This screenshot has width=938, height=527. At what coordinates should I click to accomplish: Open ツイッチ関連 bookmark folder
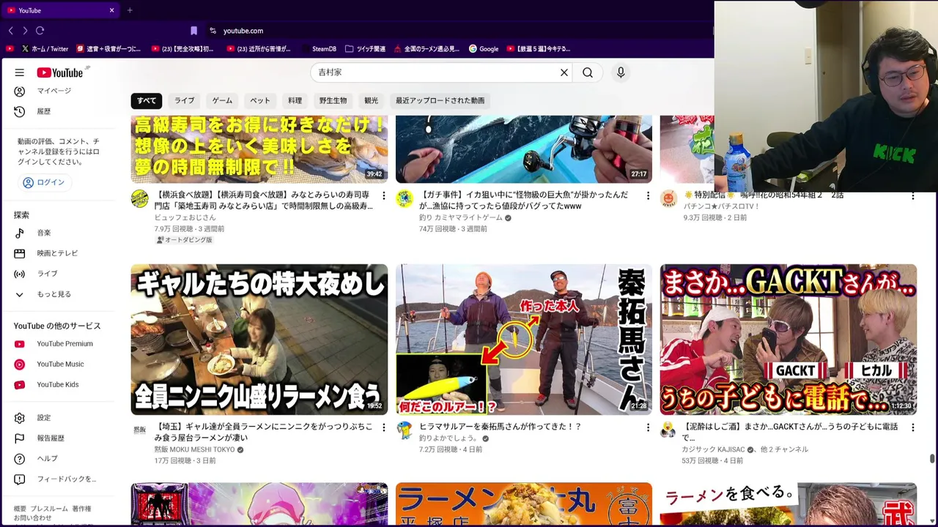click(365, 49)
